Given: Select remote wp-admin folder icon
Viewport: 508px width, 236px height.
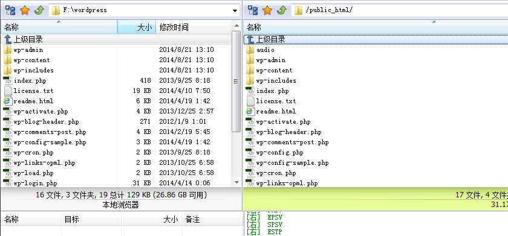Looking at the screenshot, I should click(x=250, y=60).
